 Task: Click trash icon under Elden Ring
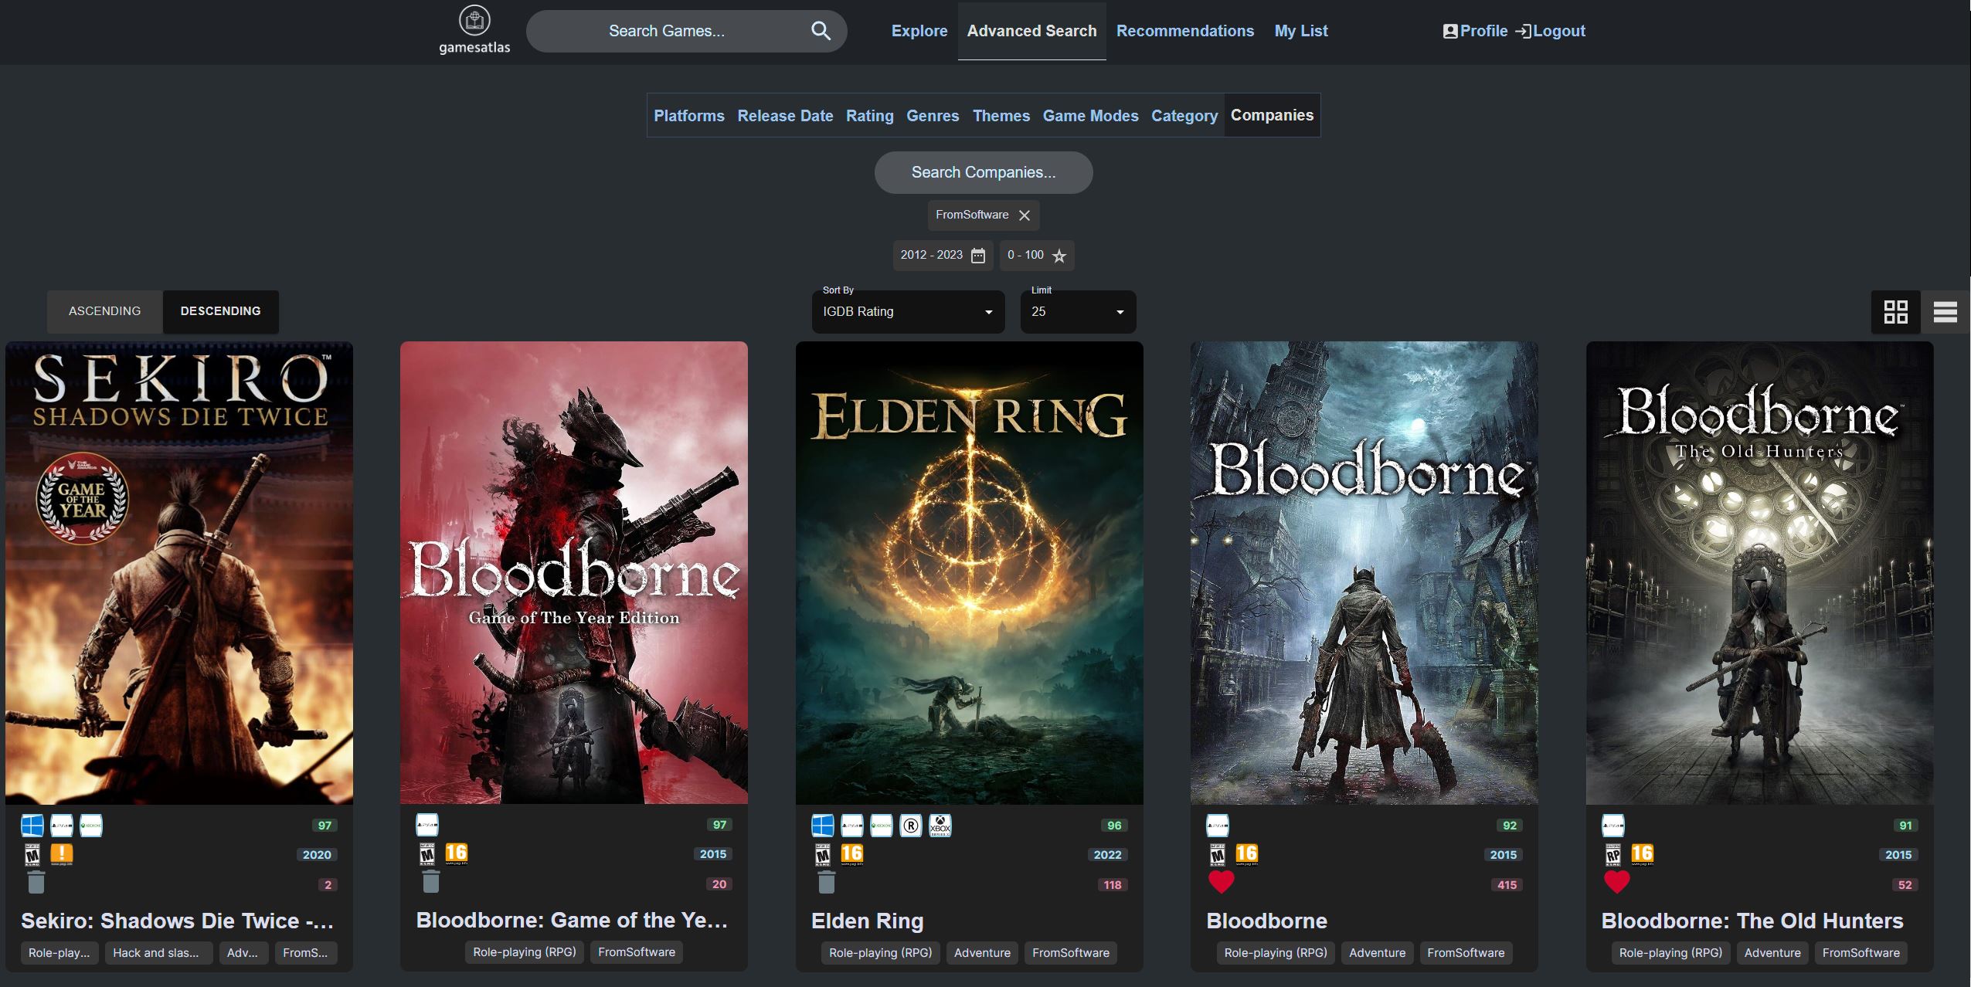tap(826, 882)
